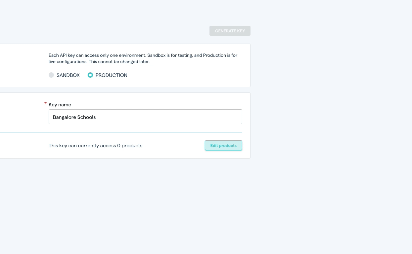The image size is (412, 254).
Task: Click 'This cannot be changed later' notice
Action: (119, 62)
